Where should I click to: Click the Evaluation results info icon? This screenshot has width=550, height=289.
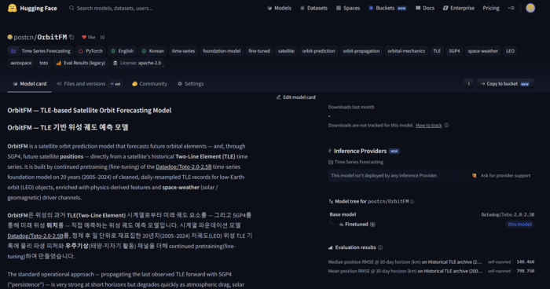pos(380,247)
